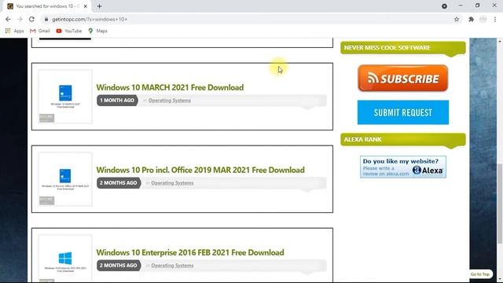Open Windows 10 Enterprise 2016 FEB 2021 post

(x=190, y=252)
